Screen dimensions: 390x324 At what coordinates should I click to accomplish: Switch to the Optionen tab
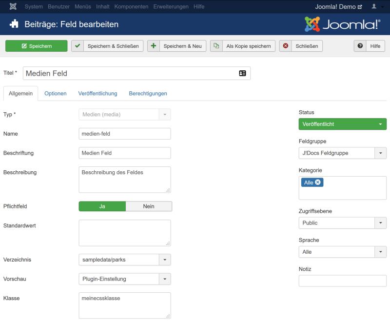(56, 93)
